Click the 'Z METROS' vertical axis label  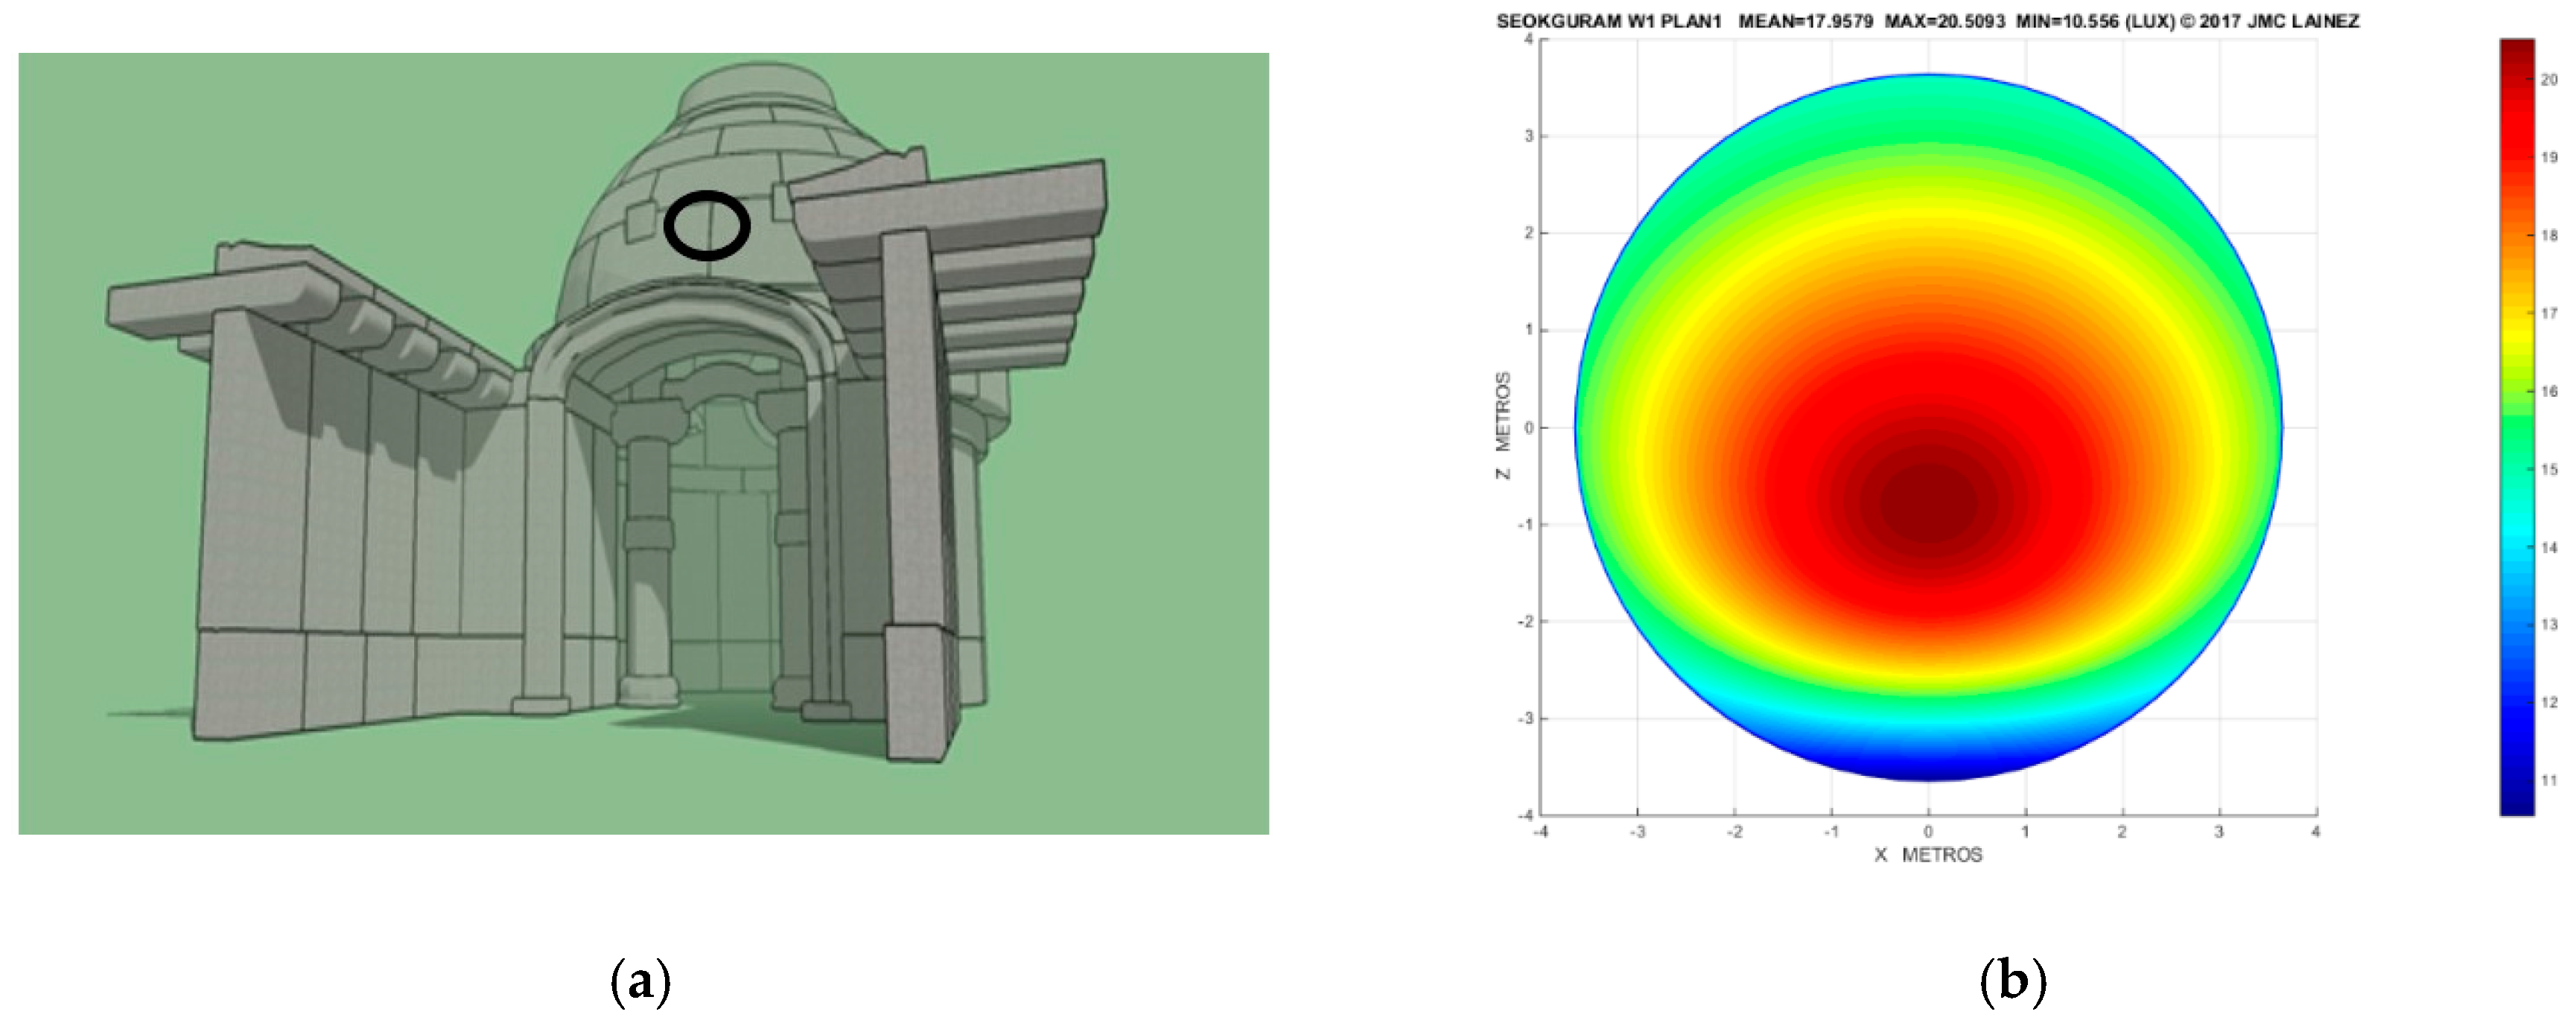1503,426
